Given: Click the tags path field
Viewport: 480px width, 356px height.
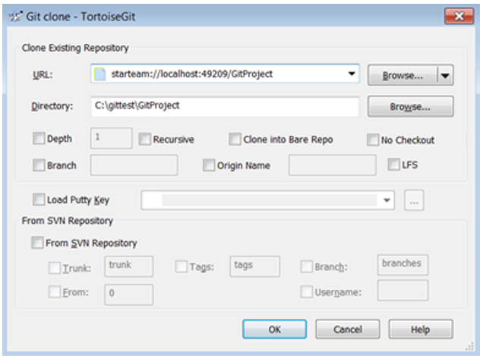Looking at the screenshot, I should [x=254, y=266].
